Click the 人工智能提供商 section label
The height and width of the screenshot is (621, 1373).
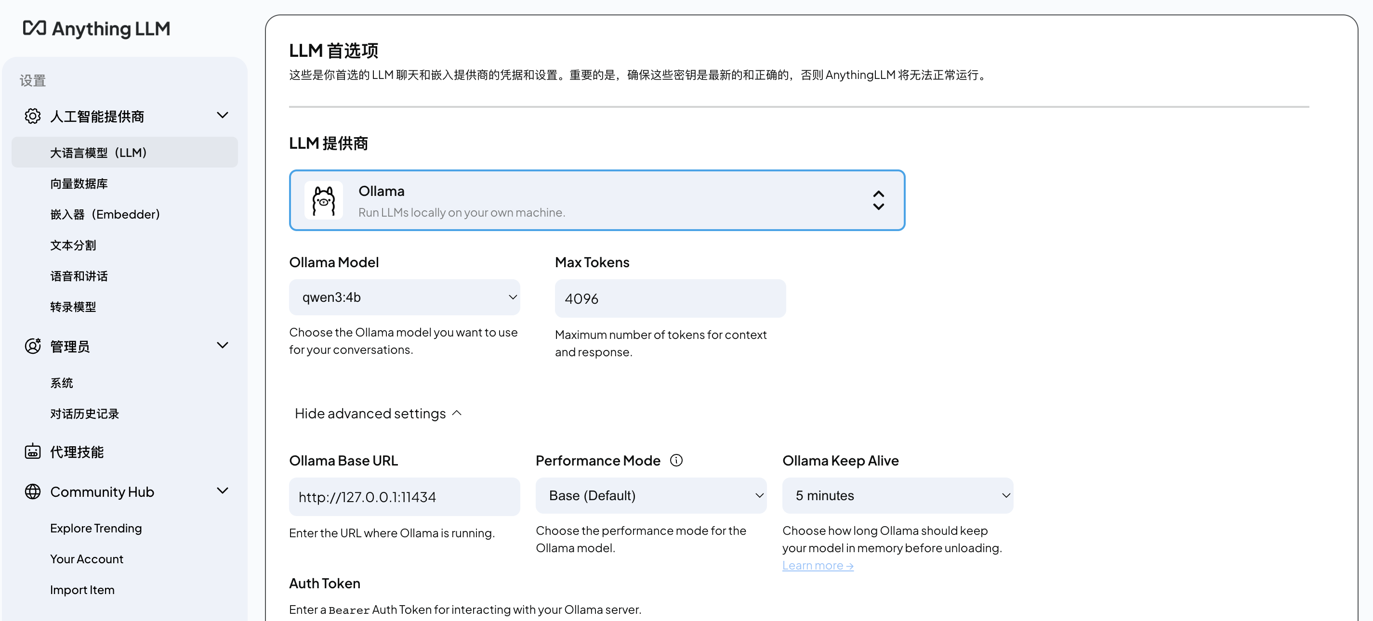[x=97, y=116]
